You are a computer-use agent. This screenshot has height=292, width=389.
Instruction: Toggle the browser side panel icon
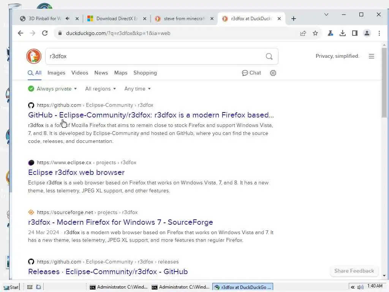[x=355, y=33]
